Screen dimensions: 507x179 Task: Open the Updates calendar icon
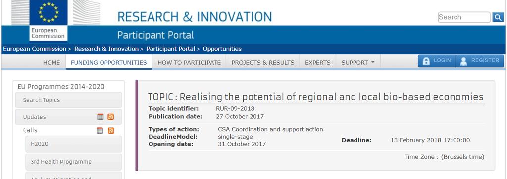pos(101,117)
